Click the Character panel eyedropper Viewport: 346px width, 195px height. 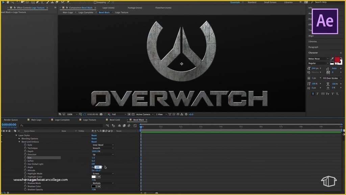(x=332, y=59)
